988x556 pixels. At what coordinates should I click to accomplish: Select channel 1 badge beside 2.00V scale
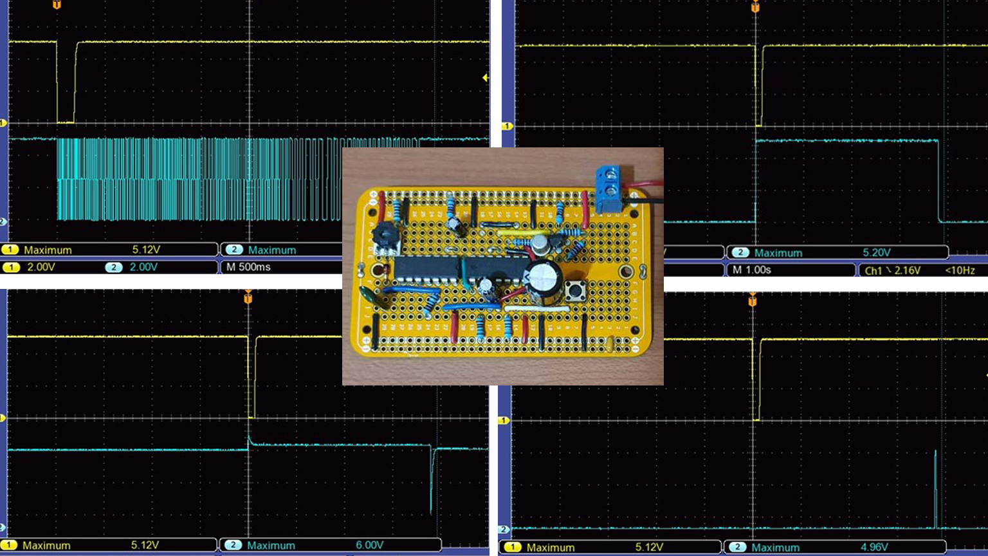pos(10,267)
